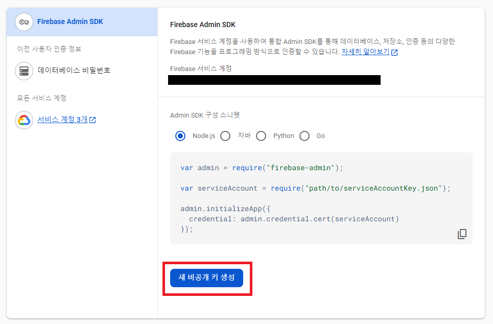The height and width of the screenshot is (324, 493).
Task: Click the 'Admin SDK 구성 스니펫' label
Action: pos(205,115)
